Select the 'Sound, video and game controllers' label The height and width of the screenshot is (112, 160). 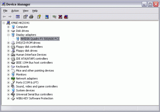coord(37,86)
